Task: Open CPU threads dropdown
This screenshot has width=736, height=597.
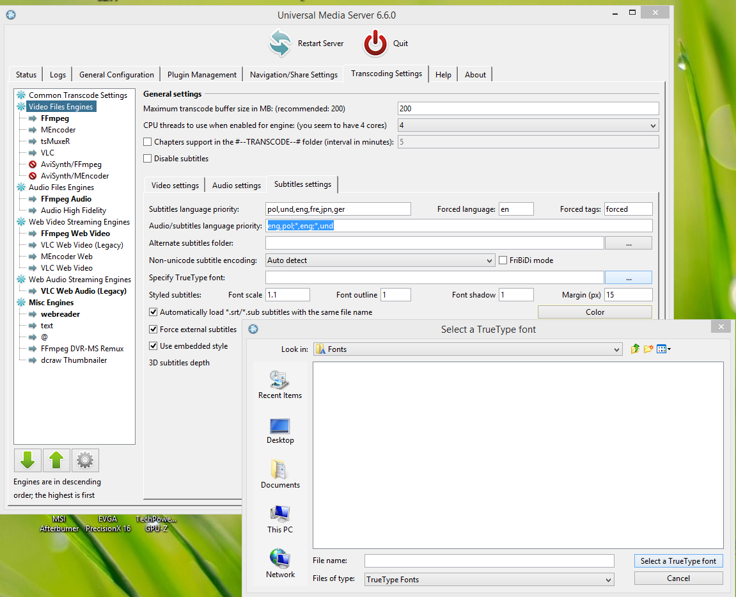Action: pyautogui.click(x=528, y=125)
